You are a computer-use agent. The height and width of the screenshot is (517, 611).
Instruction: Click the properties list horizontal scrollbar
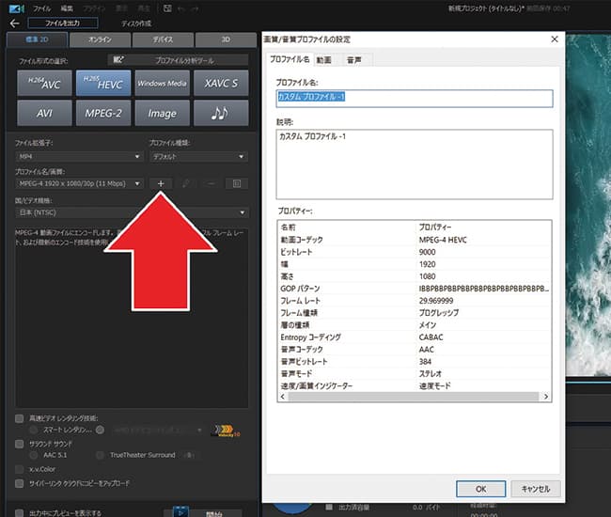414,397
